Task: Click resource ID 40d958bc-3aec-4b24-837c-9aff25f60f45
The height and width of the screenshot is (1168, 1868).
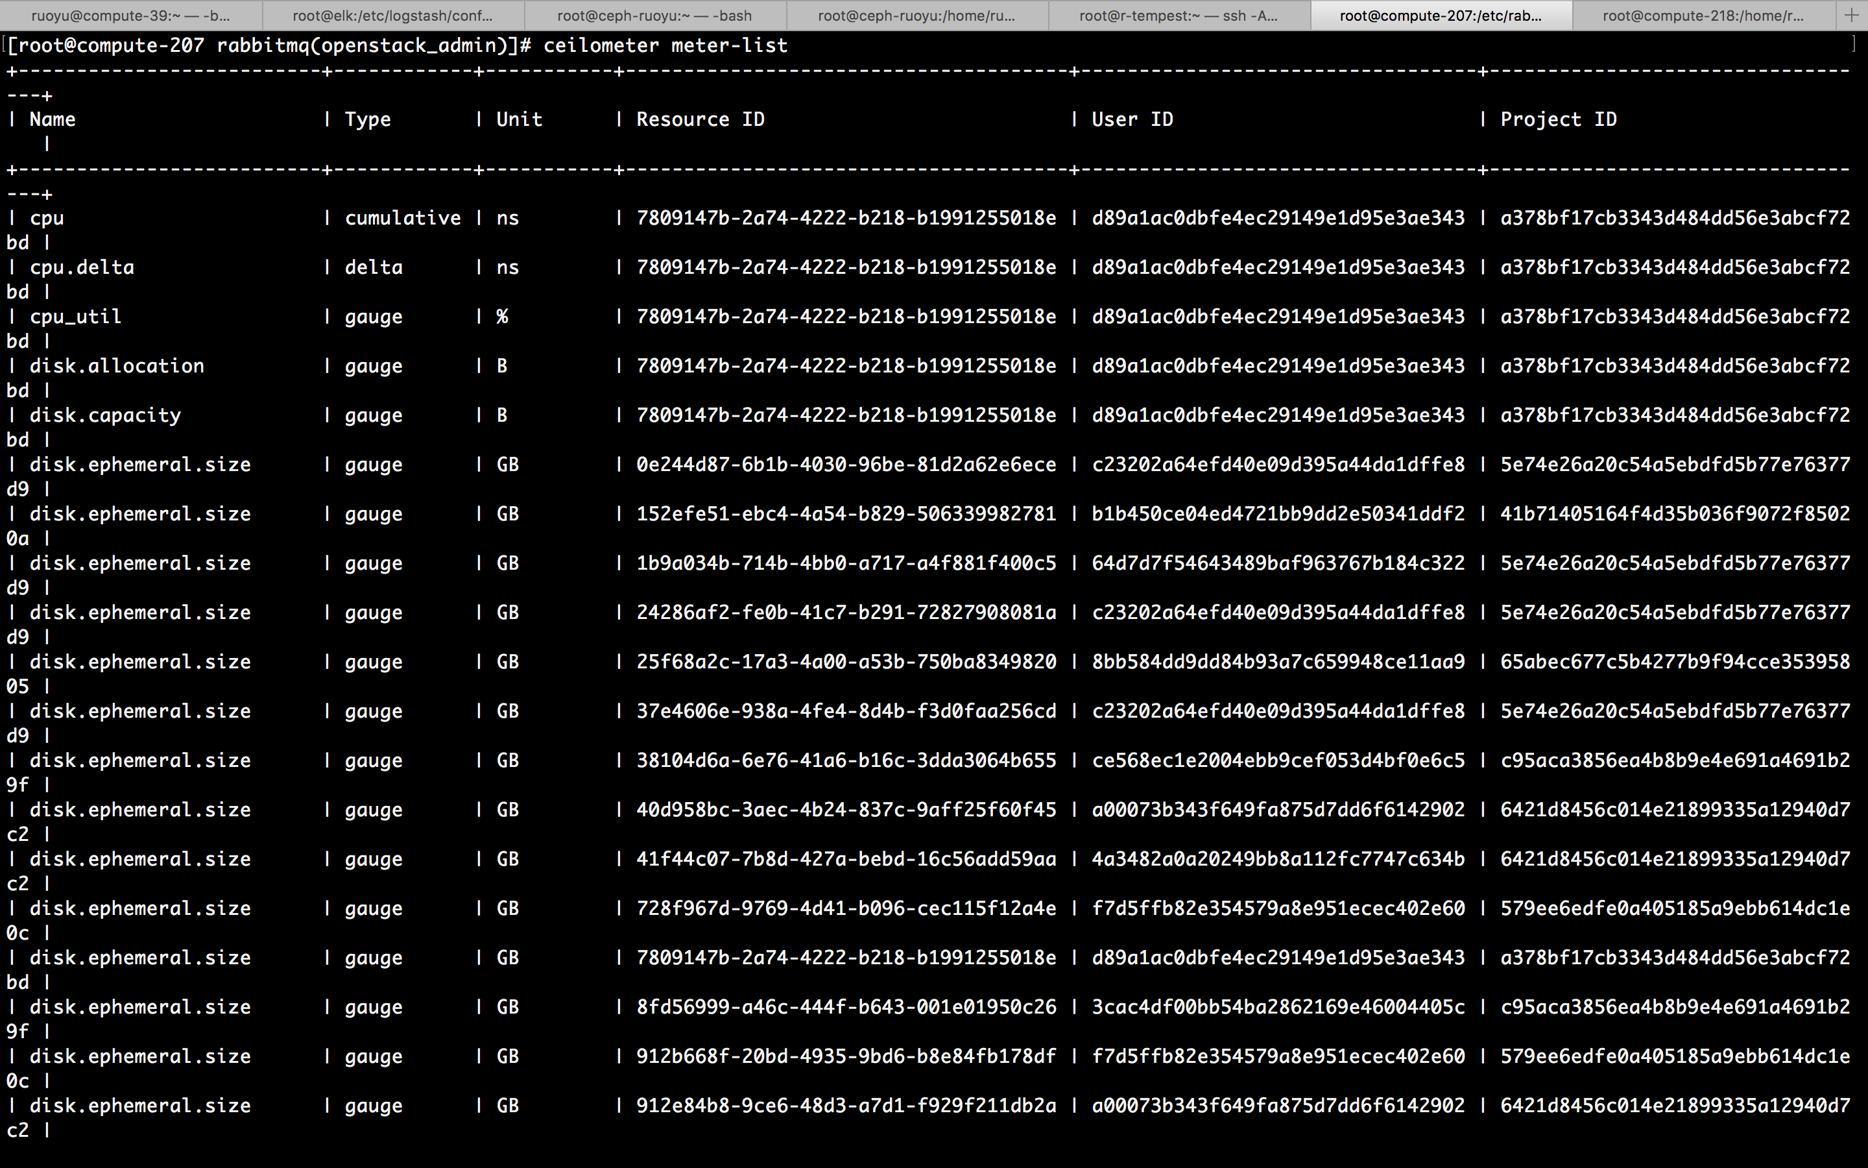Action: click(x=846, y=810)
